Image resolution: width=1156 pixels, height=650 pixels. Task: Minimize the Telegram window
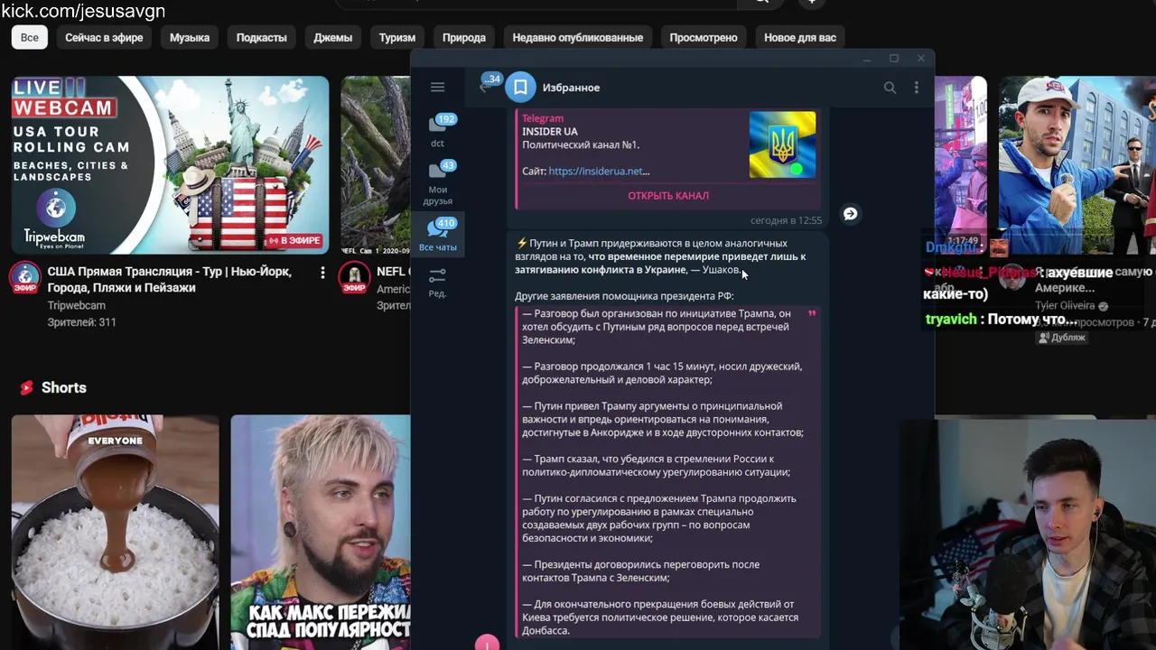point(866,59)
